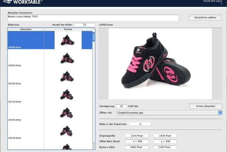The height and width of the screenshot is (152, 227).
Task: Click the Anzahl der Bilder field showing 72
Action: (85, 25)
